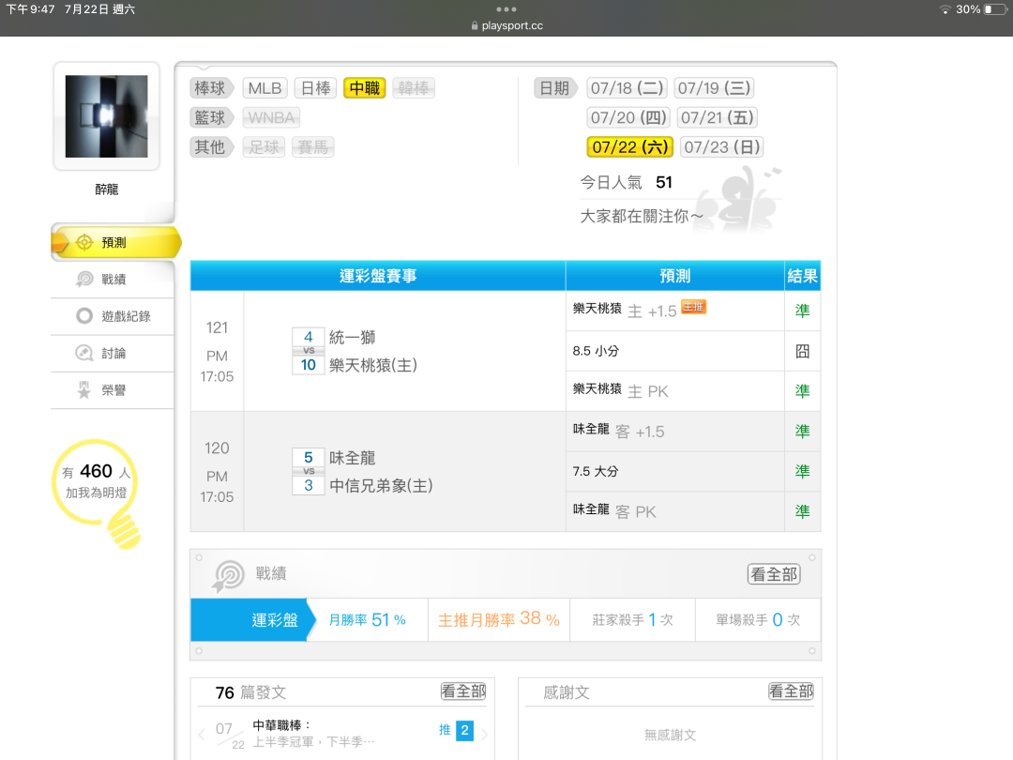This screenshot has height=760, width=1013.
Task: Select the WNBA league tab
Action: tap(271, 117)
